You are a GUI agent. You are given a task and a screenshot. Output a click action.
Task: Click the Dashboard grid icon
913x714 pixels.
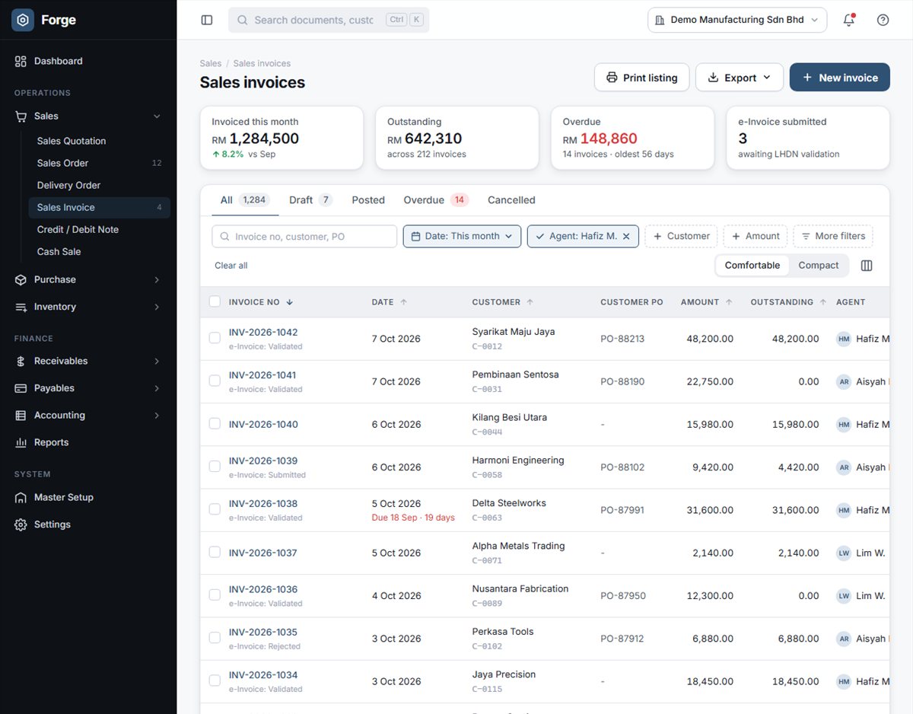point(21,61)
